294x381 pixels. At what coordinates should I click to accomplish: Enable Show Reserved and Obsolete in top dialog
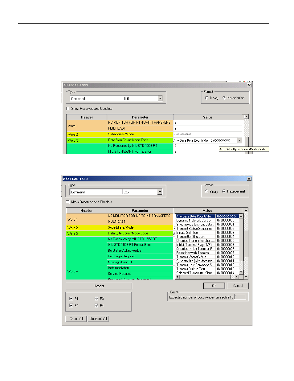point(68,109)
